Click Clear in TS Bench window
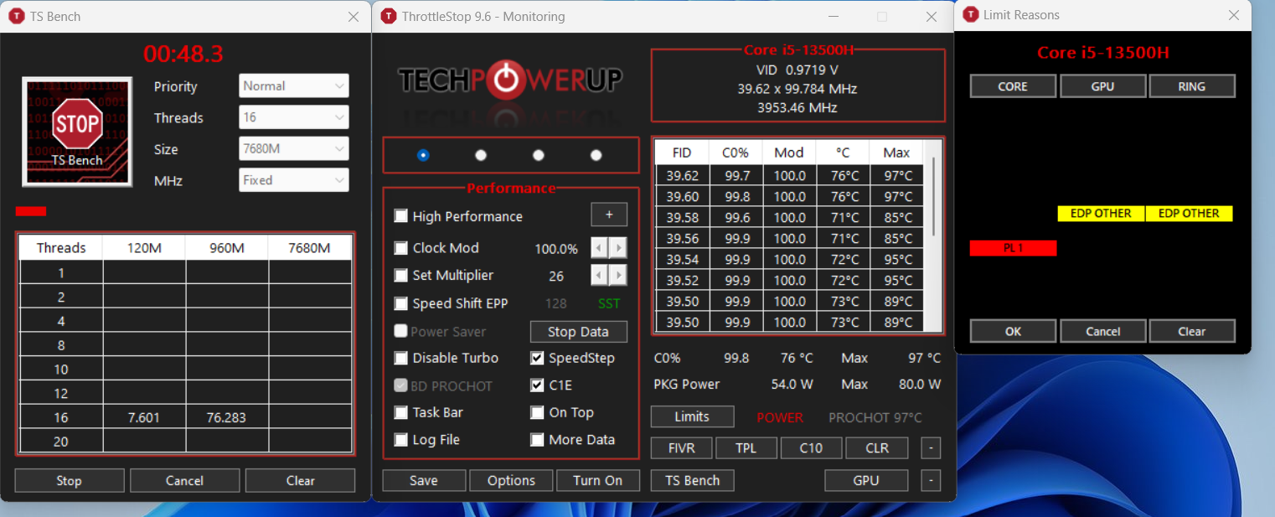1275x517 pixels. 300,480
